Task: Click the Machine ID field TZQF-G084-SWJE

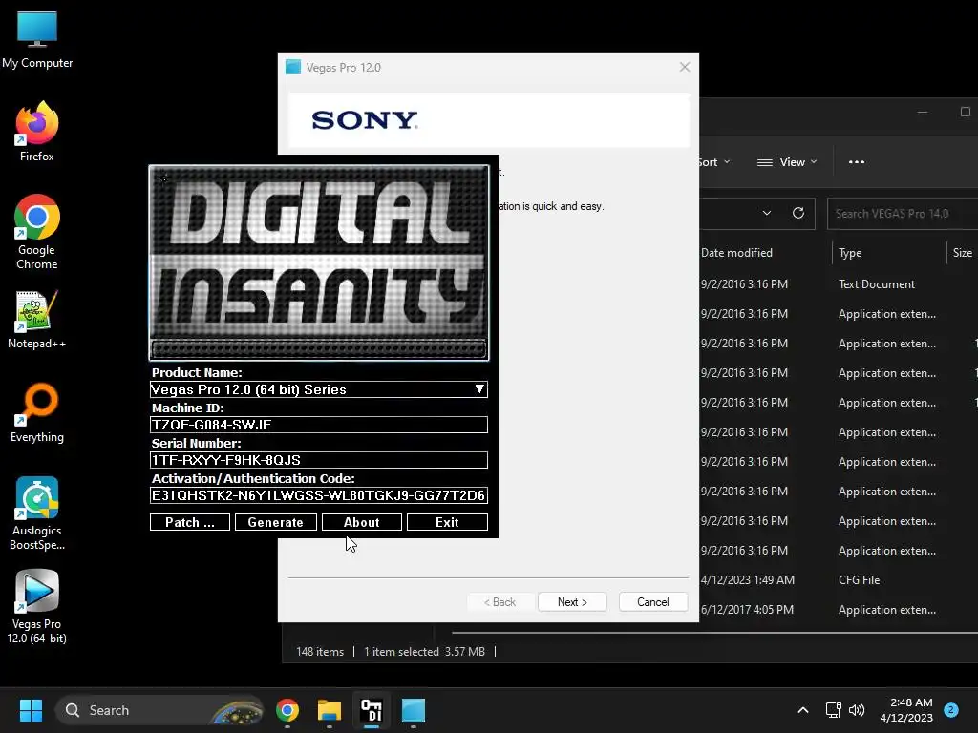Action: (319, 425)
